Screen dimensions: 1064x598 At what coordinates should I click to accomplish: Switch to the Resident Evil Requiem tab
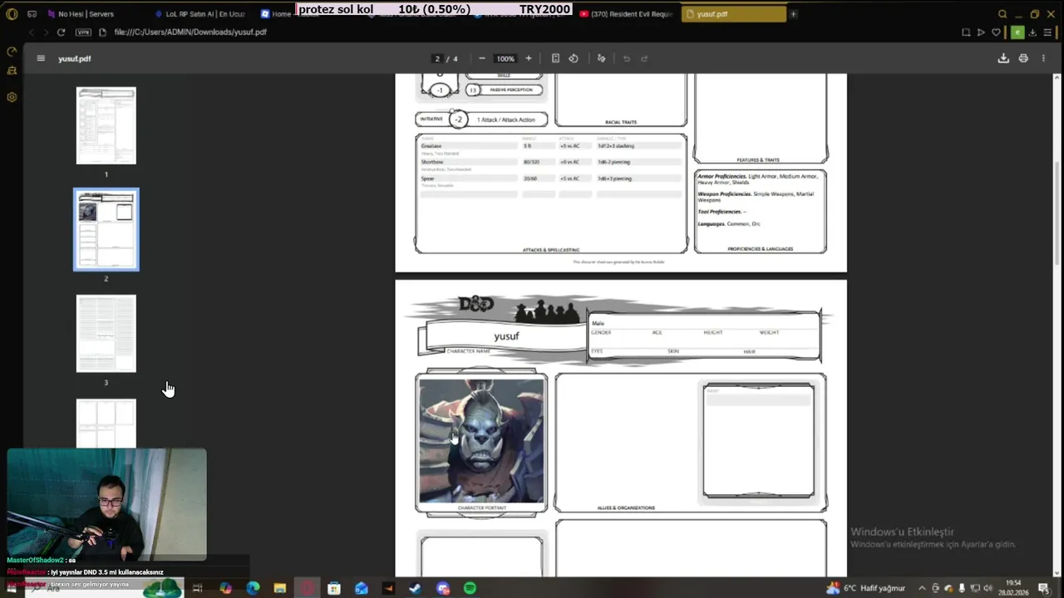pos(626,14)
